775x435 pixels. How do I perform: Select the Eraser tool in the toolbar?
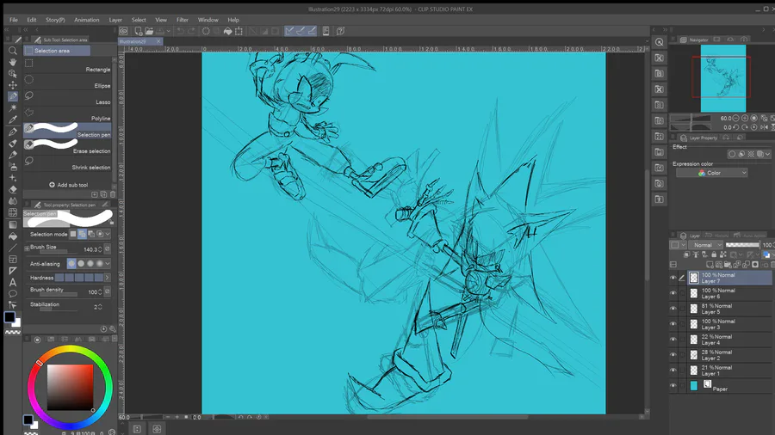[13, 189]
